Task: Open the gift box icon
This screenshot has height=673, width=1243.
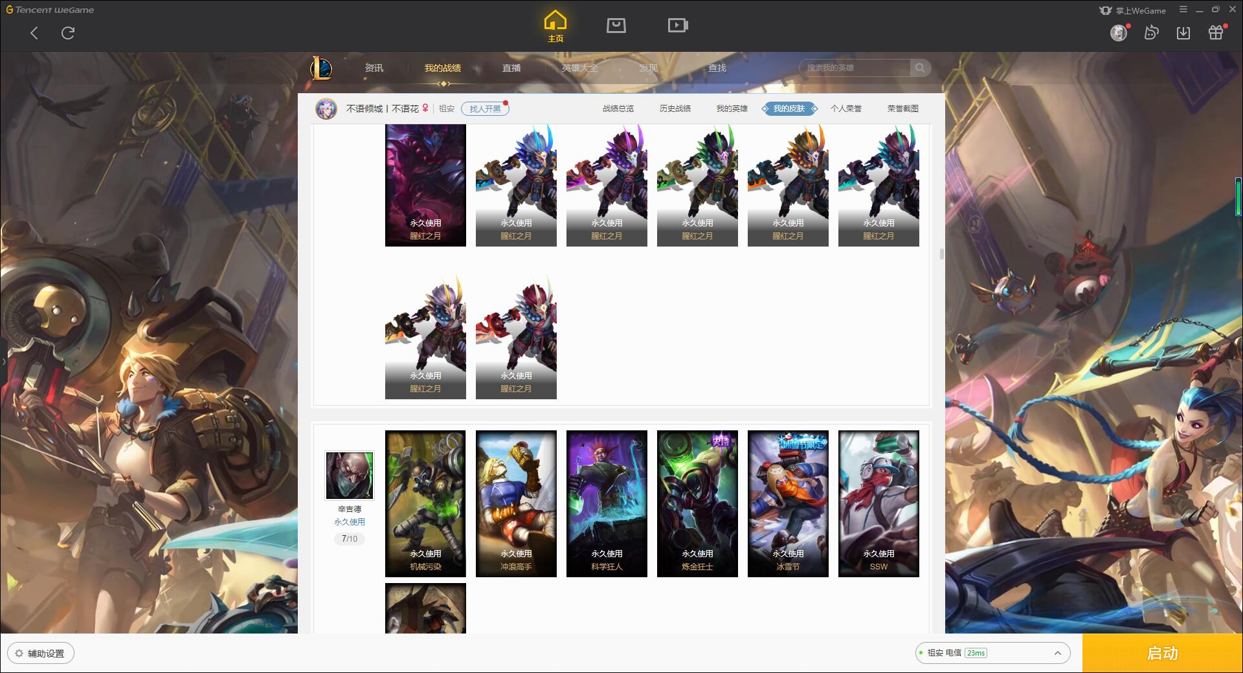Action: 1216,32
